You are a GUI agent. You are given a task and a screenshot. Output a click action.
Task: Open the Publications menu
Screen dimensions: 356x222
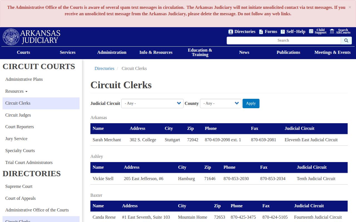click(x=288, y=52)
